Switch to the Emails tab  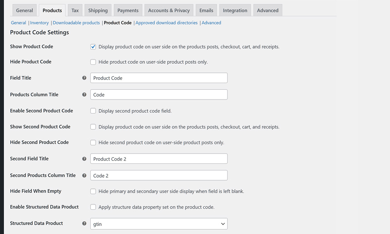click(206, 11)
